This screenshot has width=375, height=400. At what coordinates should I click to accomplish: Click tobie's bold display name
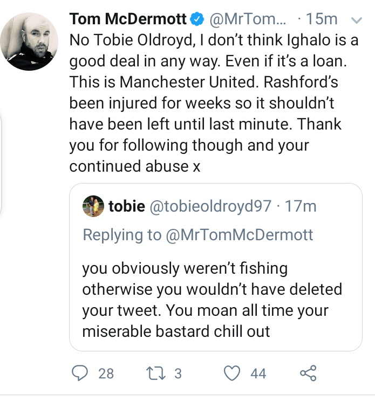pos(127,206)
